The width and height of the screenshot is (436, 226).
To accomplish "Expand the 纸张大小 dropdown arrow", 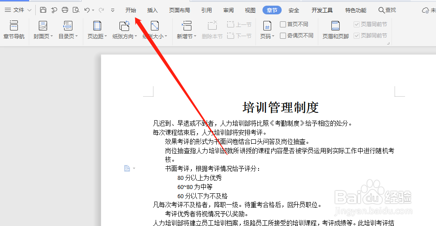I will click(x=166, y=36).
